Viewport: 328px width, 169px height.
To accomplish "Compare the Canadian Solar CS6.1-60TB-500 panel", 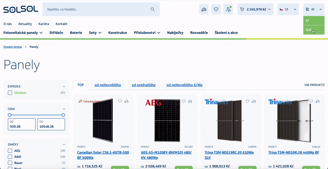I will pos(127,101).
